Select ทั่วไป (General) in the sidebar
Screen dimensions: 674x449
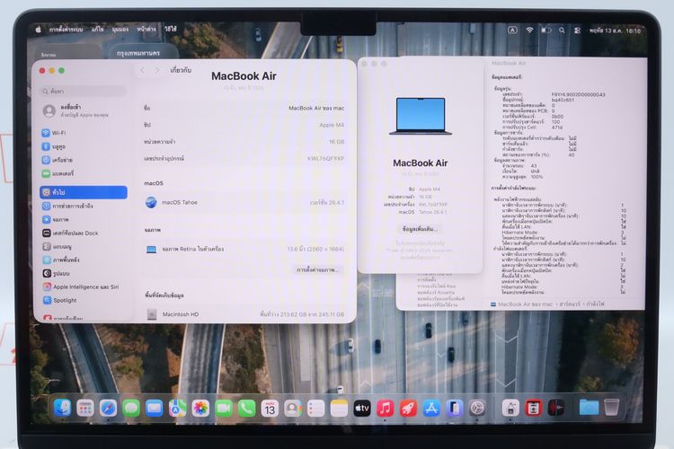(84, 192)
